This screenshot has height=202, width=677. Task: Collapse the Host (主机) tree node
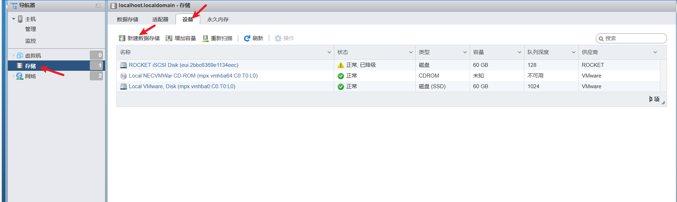click(14, 19)
